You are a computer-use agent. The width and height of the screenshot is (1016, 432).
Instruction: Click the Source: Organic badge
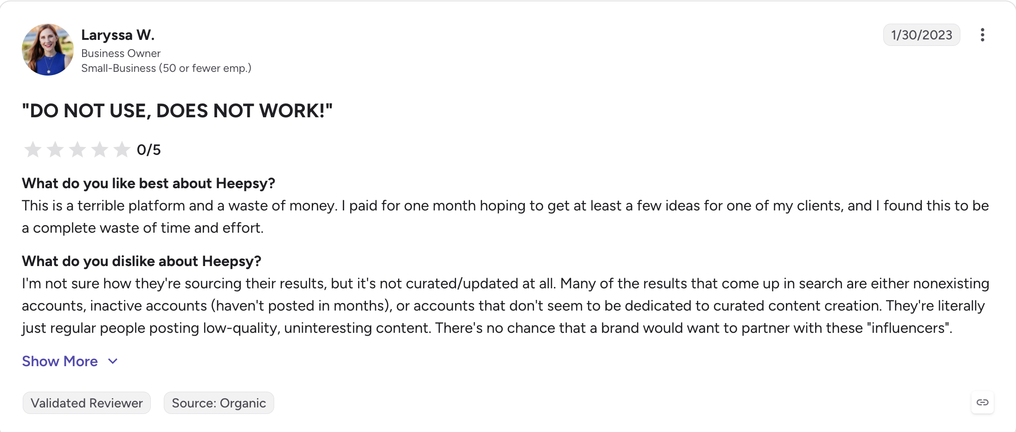point(219,403)
